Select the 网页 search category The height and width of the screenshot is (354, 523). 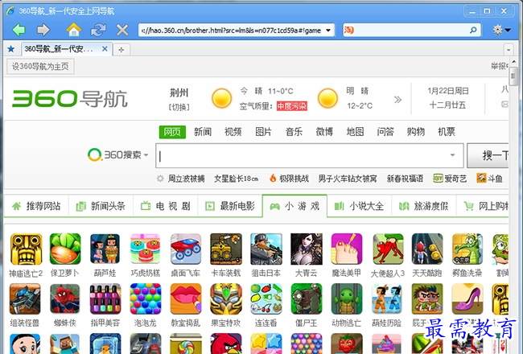(172, 132)
